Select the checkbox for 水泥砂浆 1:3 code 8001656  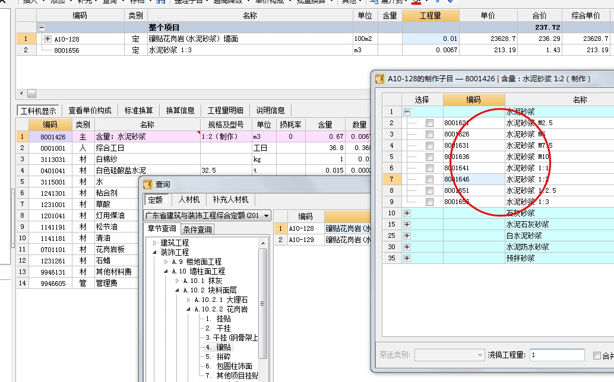(x=429, y=202)
